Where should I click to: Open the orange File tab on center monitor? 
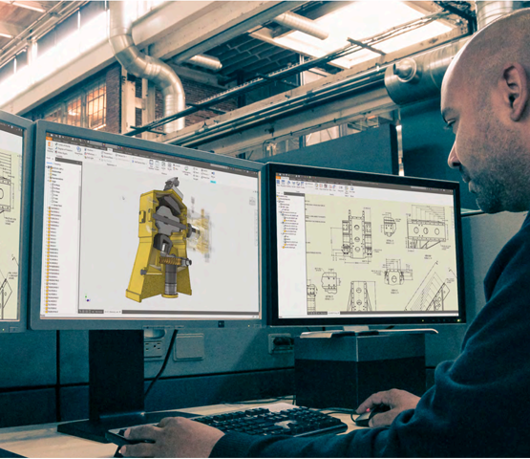(50, 138)
